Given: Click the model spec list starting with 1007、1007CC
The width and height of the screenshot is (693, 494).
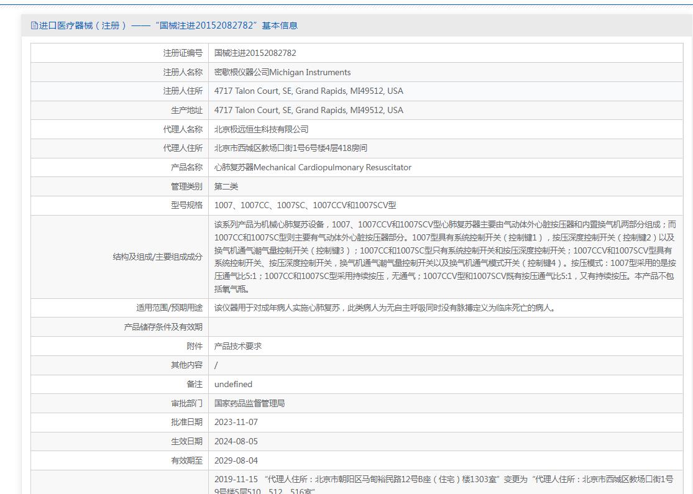Looking at the screenshot, I should coord(305,205).
